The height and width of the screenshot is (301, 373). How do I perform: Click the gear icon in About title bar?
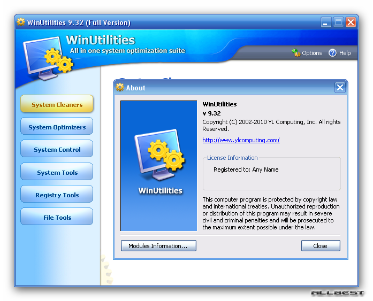point(120,88)
